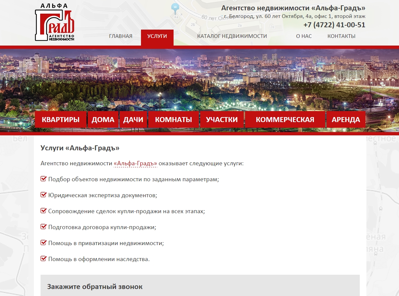Select the Дома category button
The height and width of the screenshot is (296, 399).
point(103,120)
